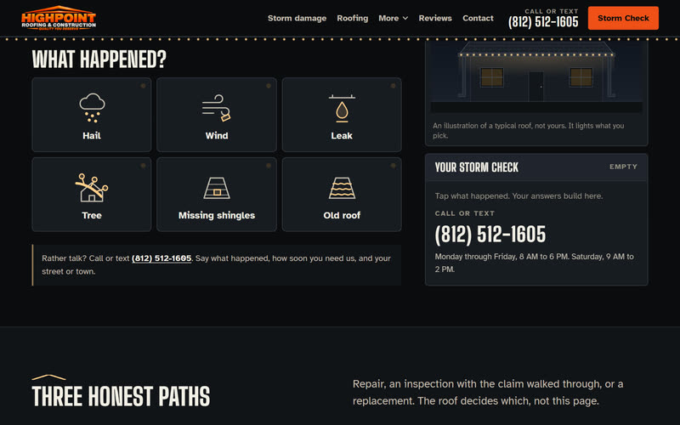Screen dimensions: 680x425
Task: Go to the Reviews page
Action: (x=435, y=18)
